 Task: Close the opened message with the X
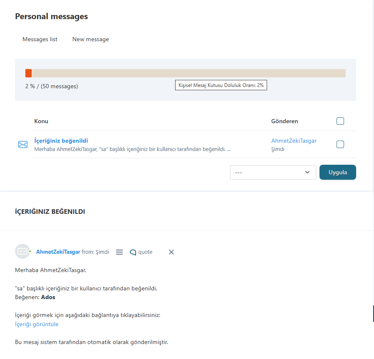(x=171, y=252)
